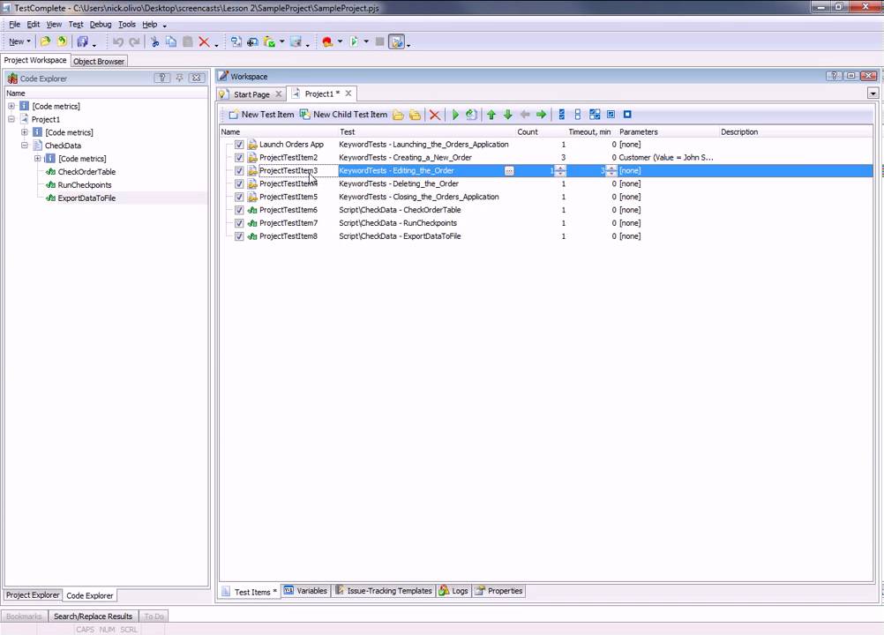This screenshot has width=884, height=635.
Task: Click the Timeout, min column header
Action: (589, 131)
